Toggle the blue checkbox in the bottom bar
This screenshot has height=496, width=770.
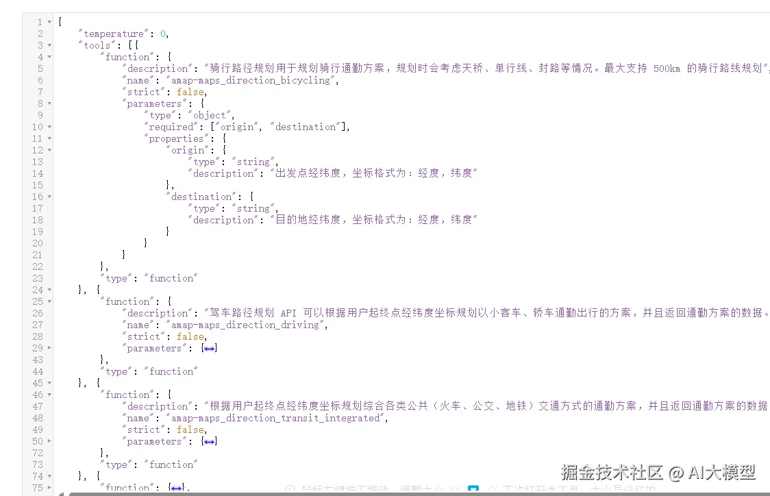(473, 488)
